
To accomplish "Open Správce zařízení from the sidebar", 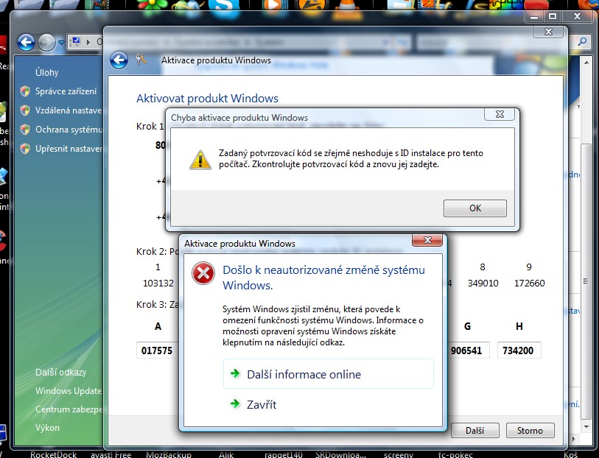I will (x=66, y=91).
